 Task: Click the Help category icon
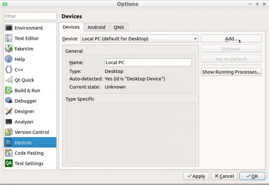point(9,59)
